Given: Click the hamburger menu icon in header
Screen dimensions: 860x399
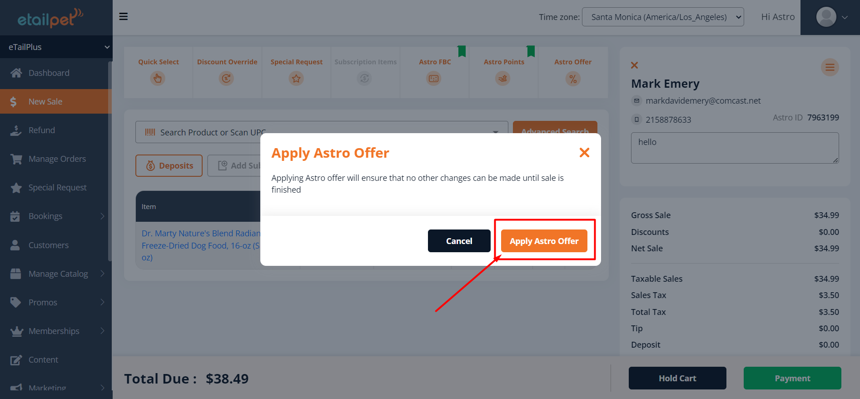Looking at the screenshot, I should pos(123,17).
